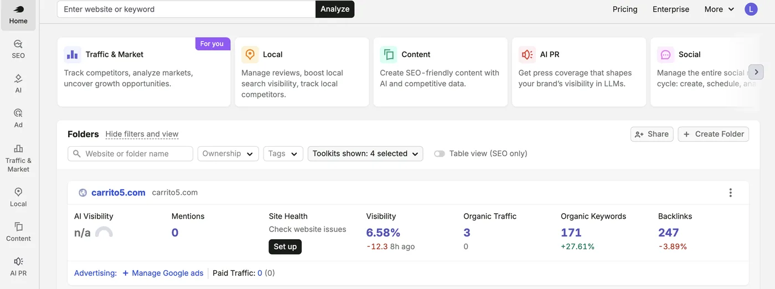775x289 pixels.
Task: Open the AI PR toolkit in sidebar
Action: 18,267
